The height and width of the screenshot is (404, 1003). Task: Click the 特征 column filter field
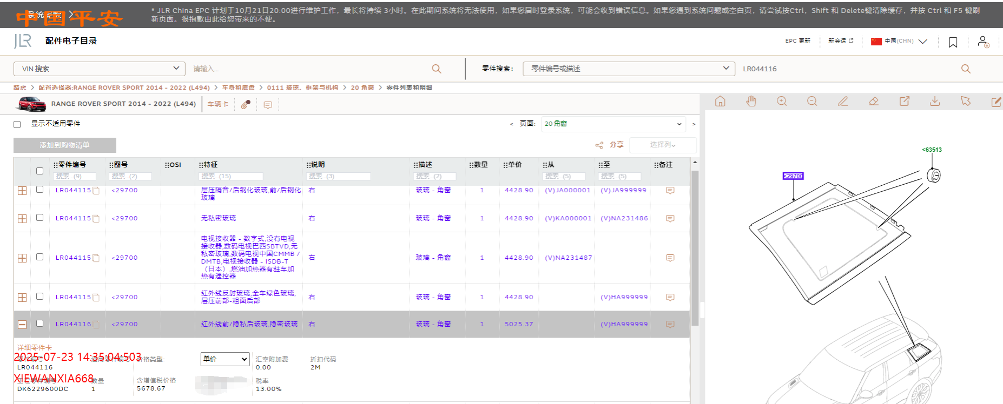231,176
